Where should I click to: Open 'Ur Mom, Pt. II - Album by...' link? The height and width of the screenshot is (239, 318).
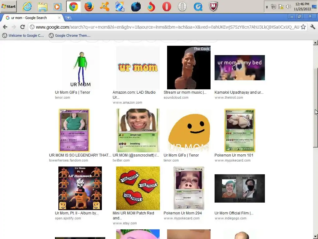77,213
